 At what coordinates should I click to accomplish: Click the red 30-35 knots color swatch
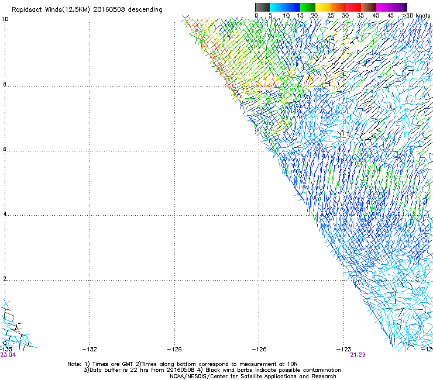(353, 7)
